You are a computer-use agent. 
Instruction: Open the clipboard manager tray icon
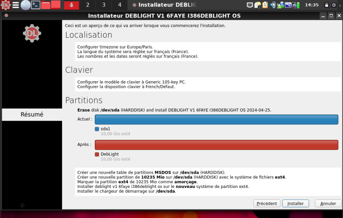[x=265, y=5]
